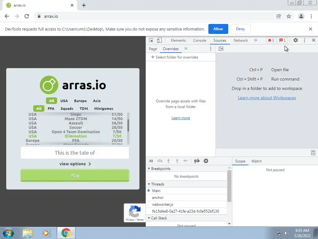Click Select folder for overrides
The width and height of the screenshot is (318, 239).
click(175, 57)
